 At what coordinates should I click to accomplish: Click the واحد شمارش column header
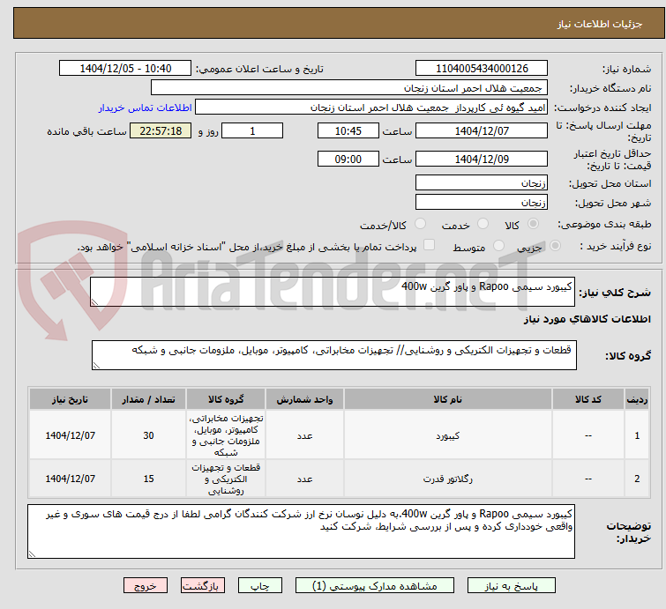click(x=304, y=399)
